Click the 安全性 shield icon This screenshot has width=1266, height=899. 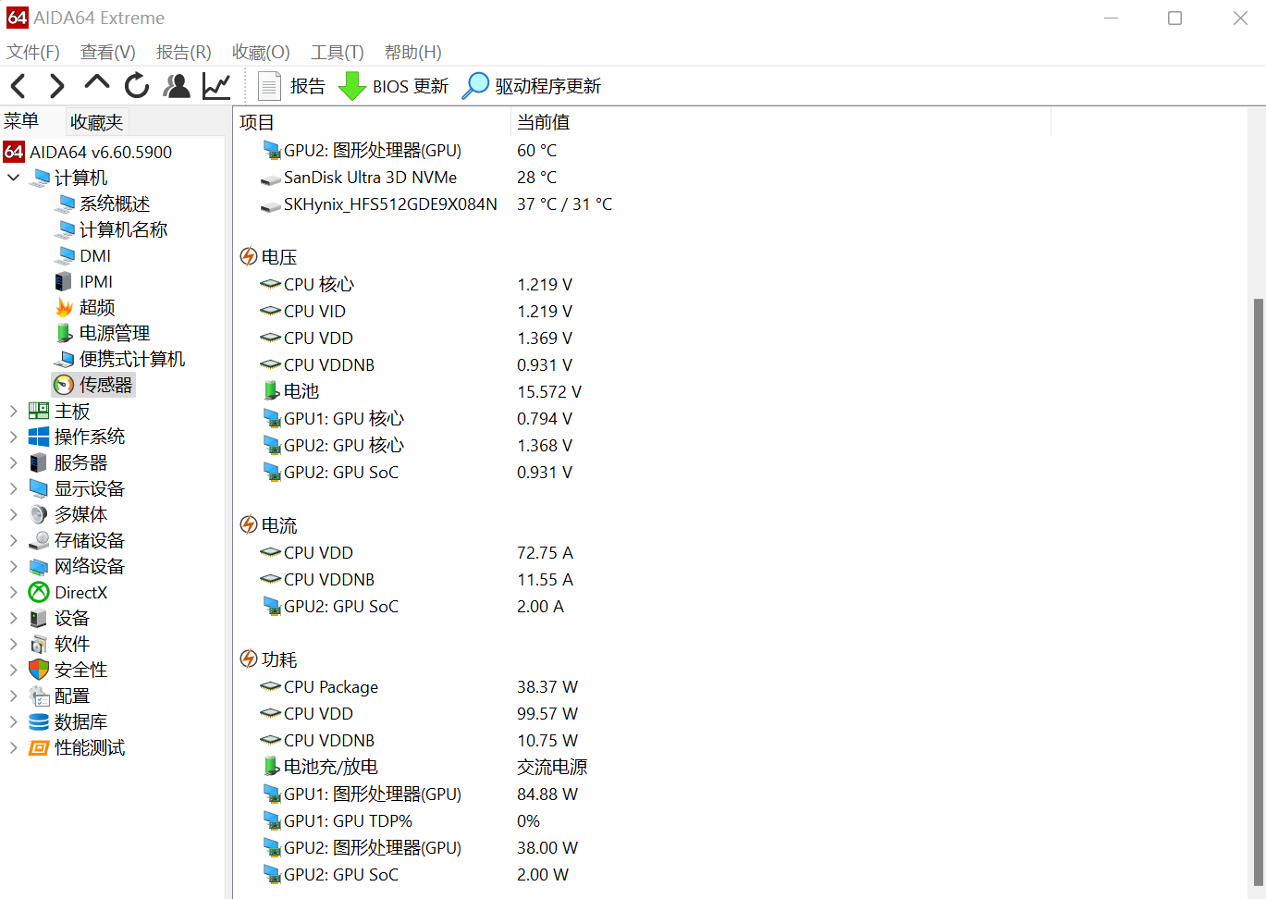pos(39,670)
